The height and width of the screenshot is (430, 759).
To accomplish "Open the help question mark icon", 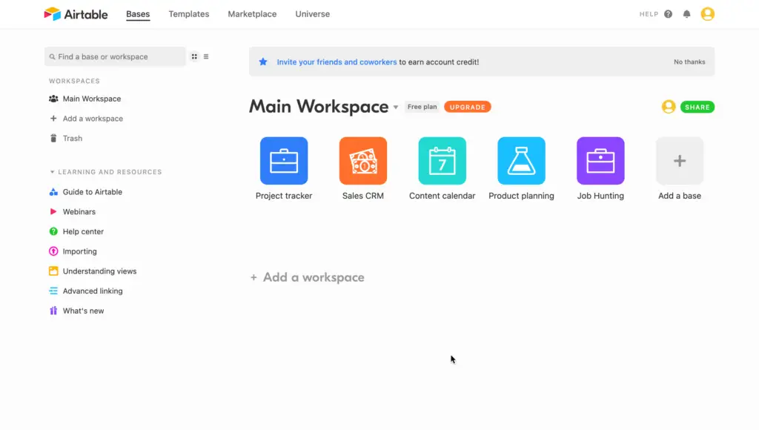I will click(668, 14).
